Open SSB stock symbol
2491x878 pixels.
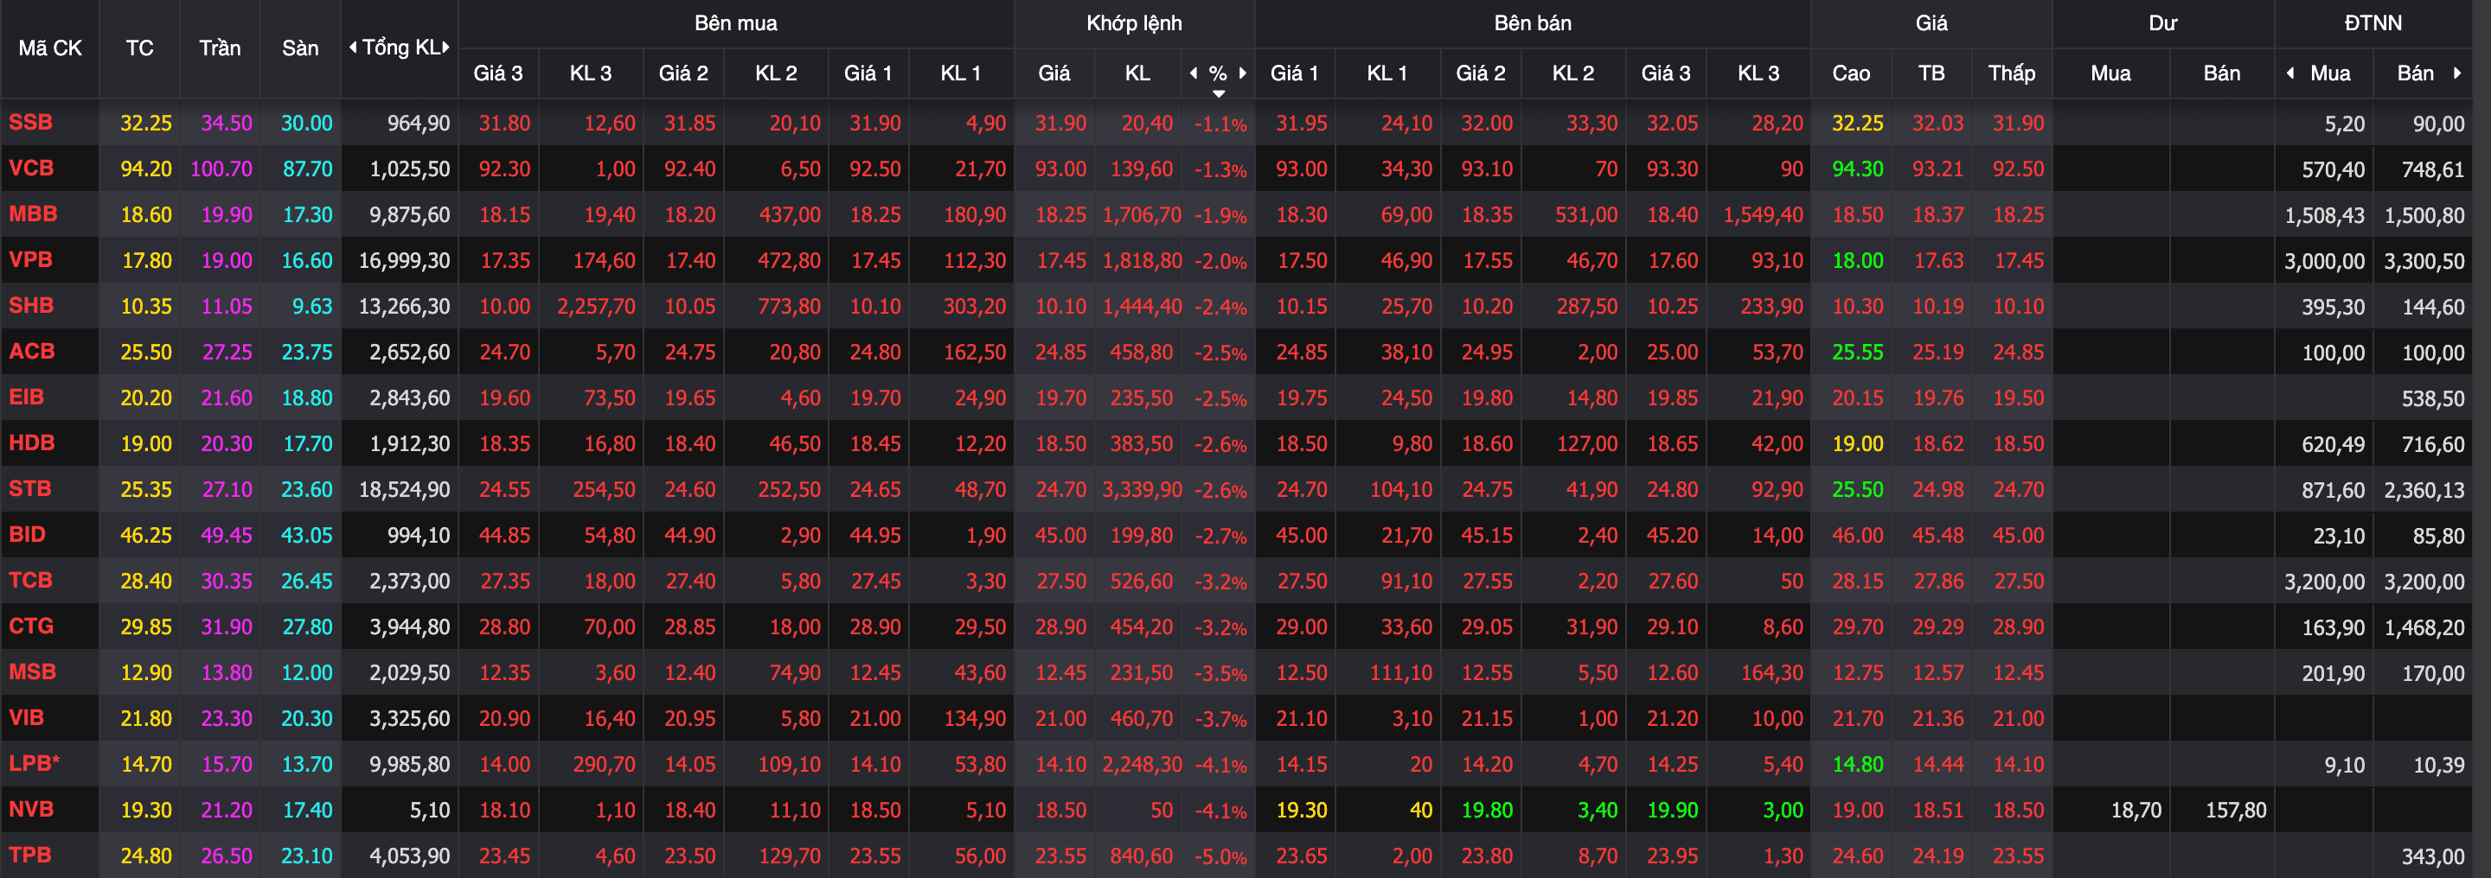[x=31, y=123]
